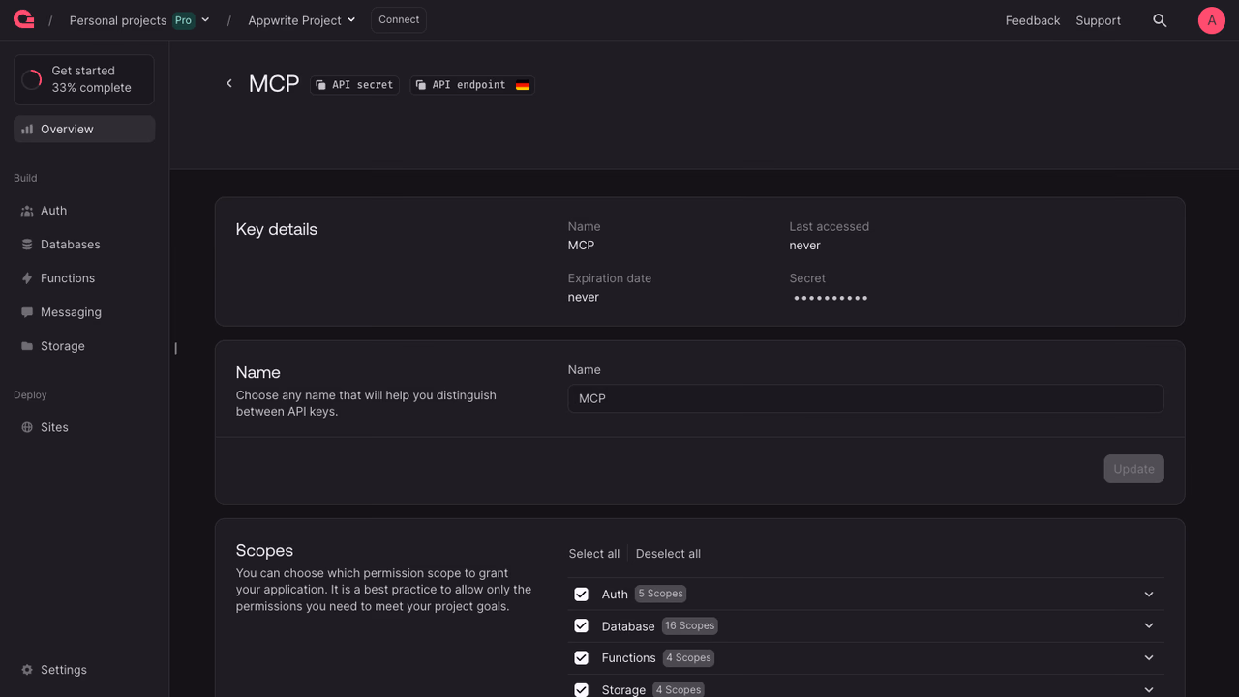Open Sites in the sidebar
Image resolution: width=1239 pixels, height=697 pixels.
[84, 427]
